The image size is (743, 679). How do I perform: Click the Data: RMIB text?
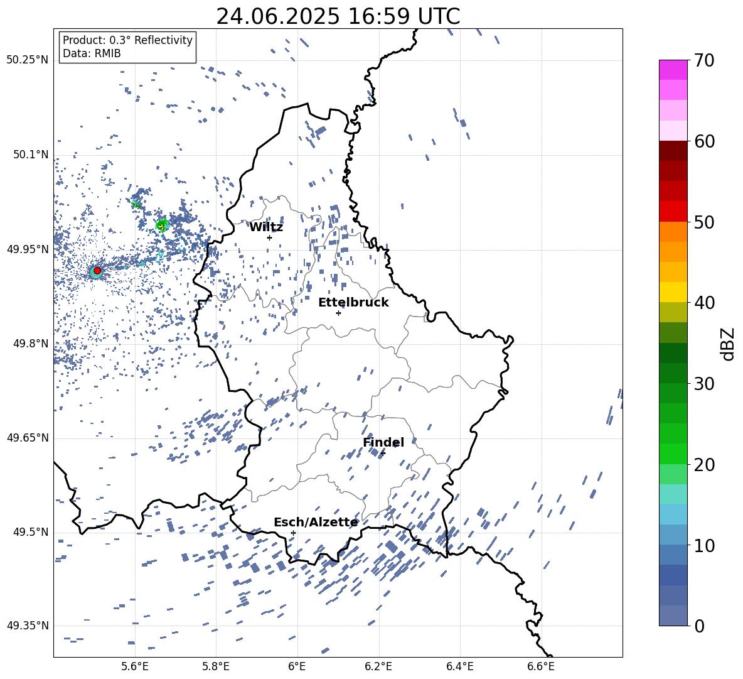[92, 53]
